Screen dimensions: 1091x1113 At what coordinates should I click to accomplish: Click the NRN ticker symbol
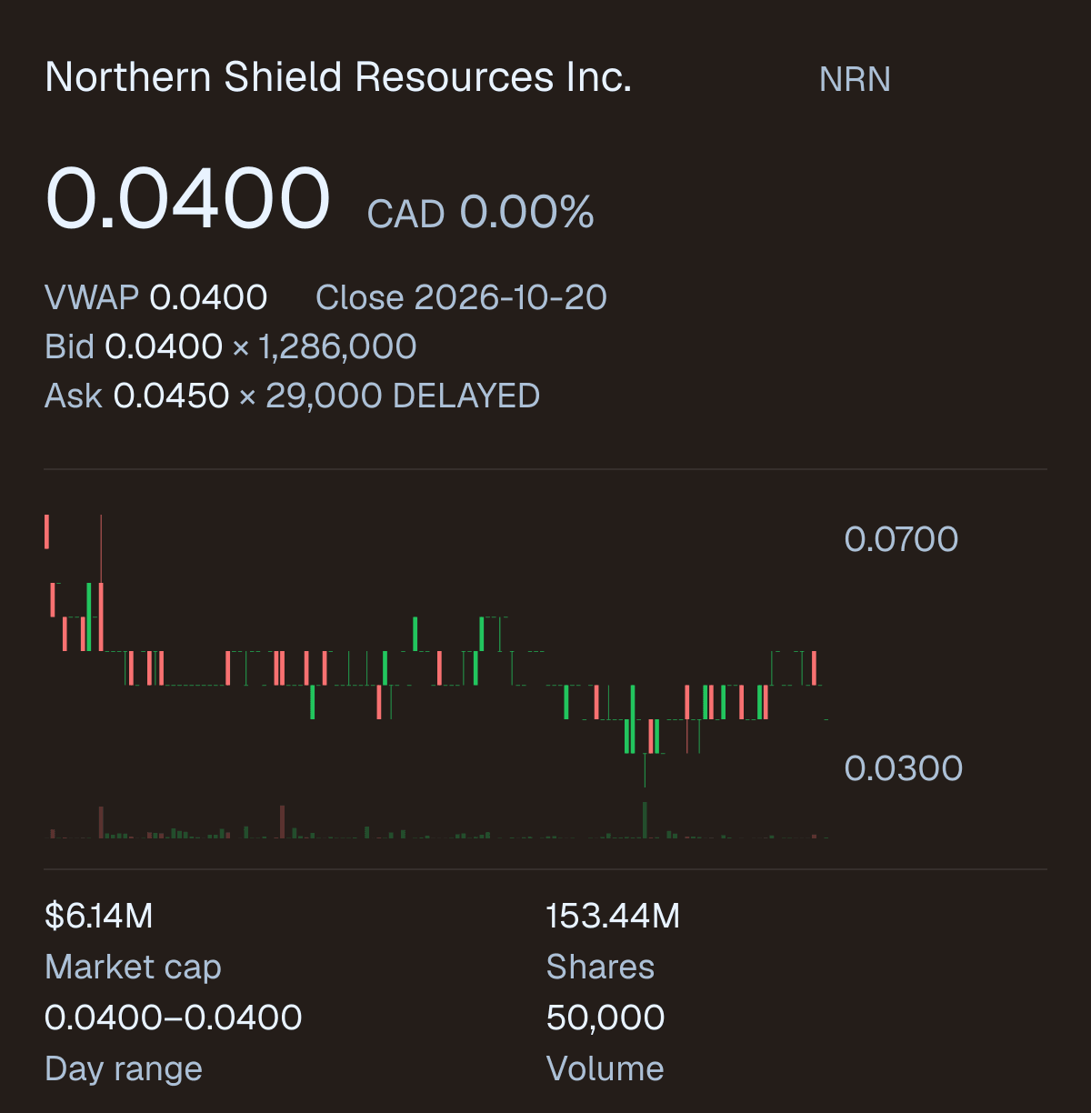tap(855, 80)
